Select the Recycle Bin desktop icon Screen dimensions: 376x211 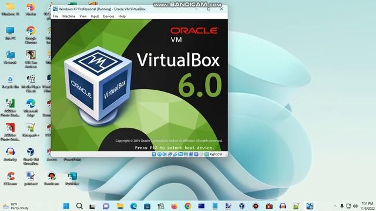(x=11, y=82)
